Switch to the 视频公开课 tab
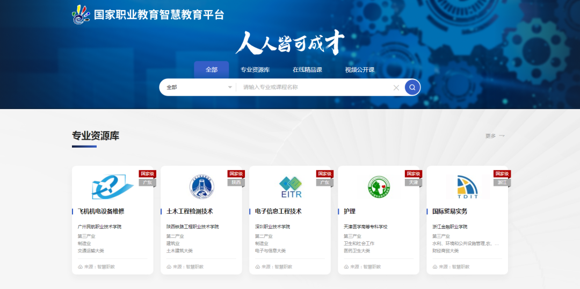This screenshot has height=289, width=580. click(360, 70)
